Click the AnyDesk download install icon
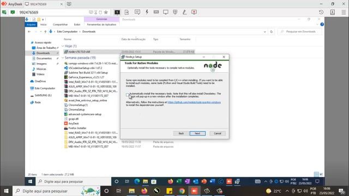Viewport: 349px width, 196px height. click(332, 12)
